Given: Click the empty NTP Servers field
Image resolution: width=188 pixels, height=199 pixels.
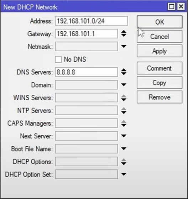Looking at the screenshot, I should click(x=87, y=110).
